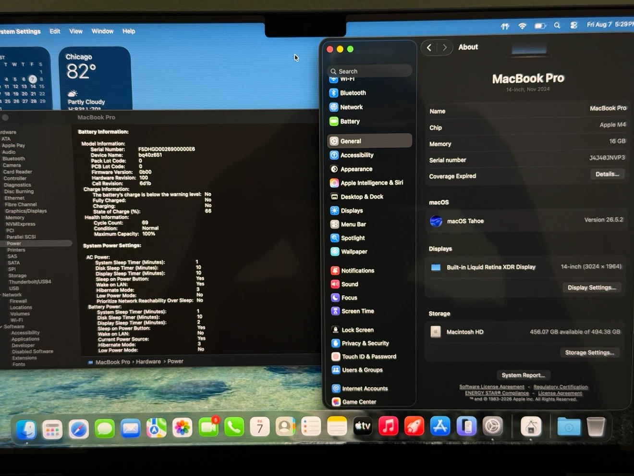The width and height of the screenshot is (634, 476).
Task: Open the Regulatory Certification link
Action: [x=561, y=387]
